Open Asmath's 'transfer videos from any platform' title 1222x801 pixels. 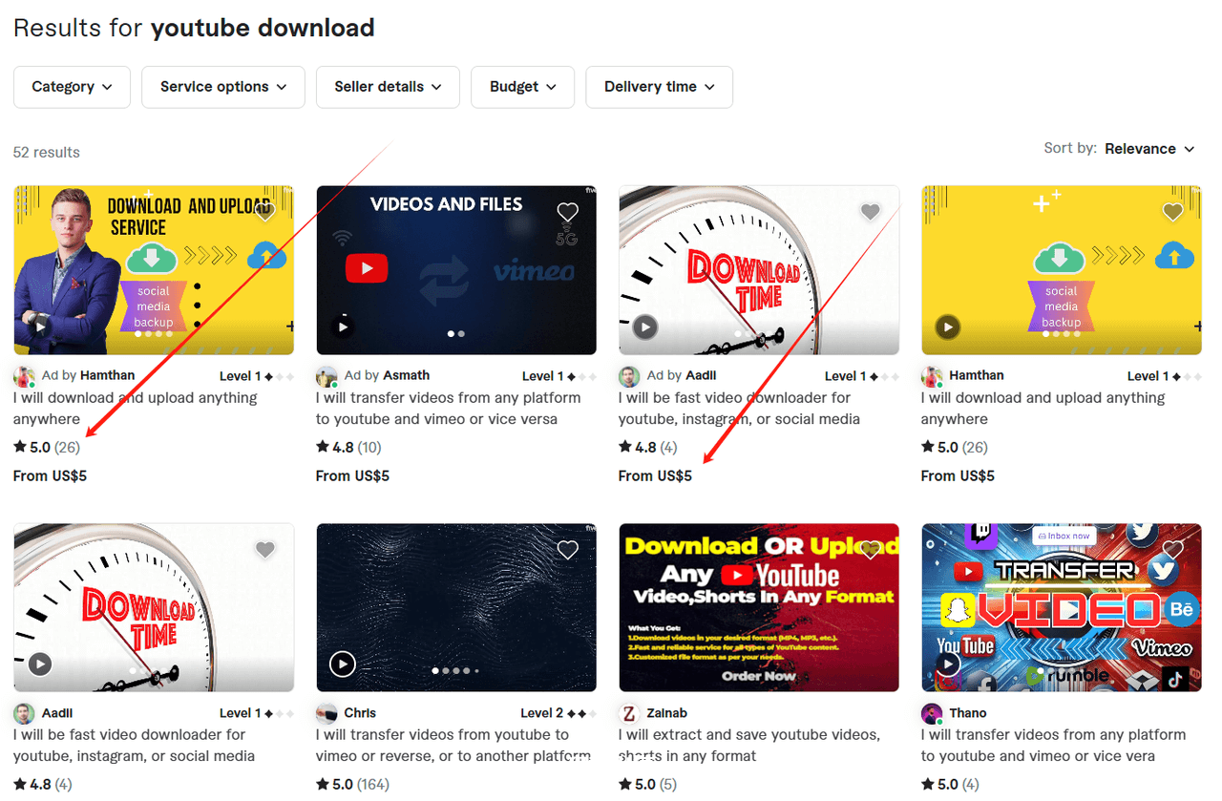449,409
